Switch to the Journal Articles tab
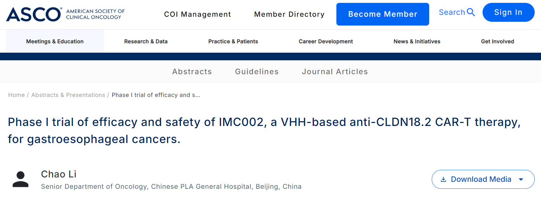The height and width of the screenshot is (197, 541). click(335, 72)
